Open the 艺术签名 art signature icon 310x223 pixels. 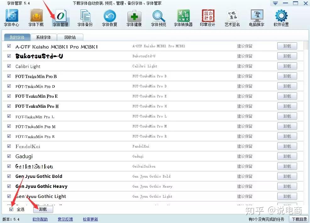(232, 18)
